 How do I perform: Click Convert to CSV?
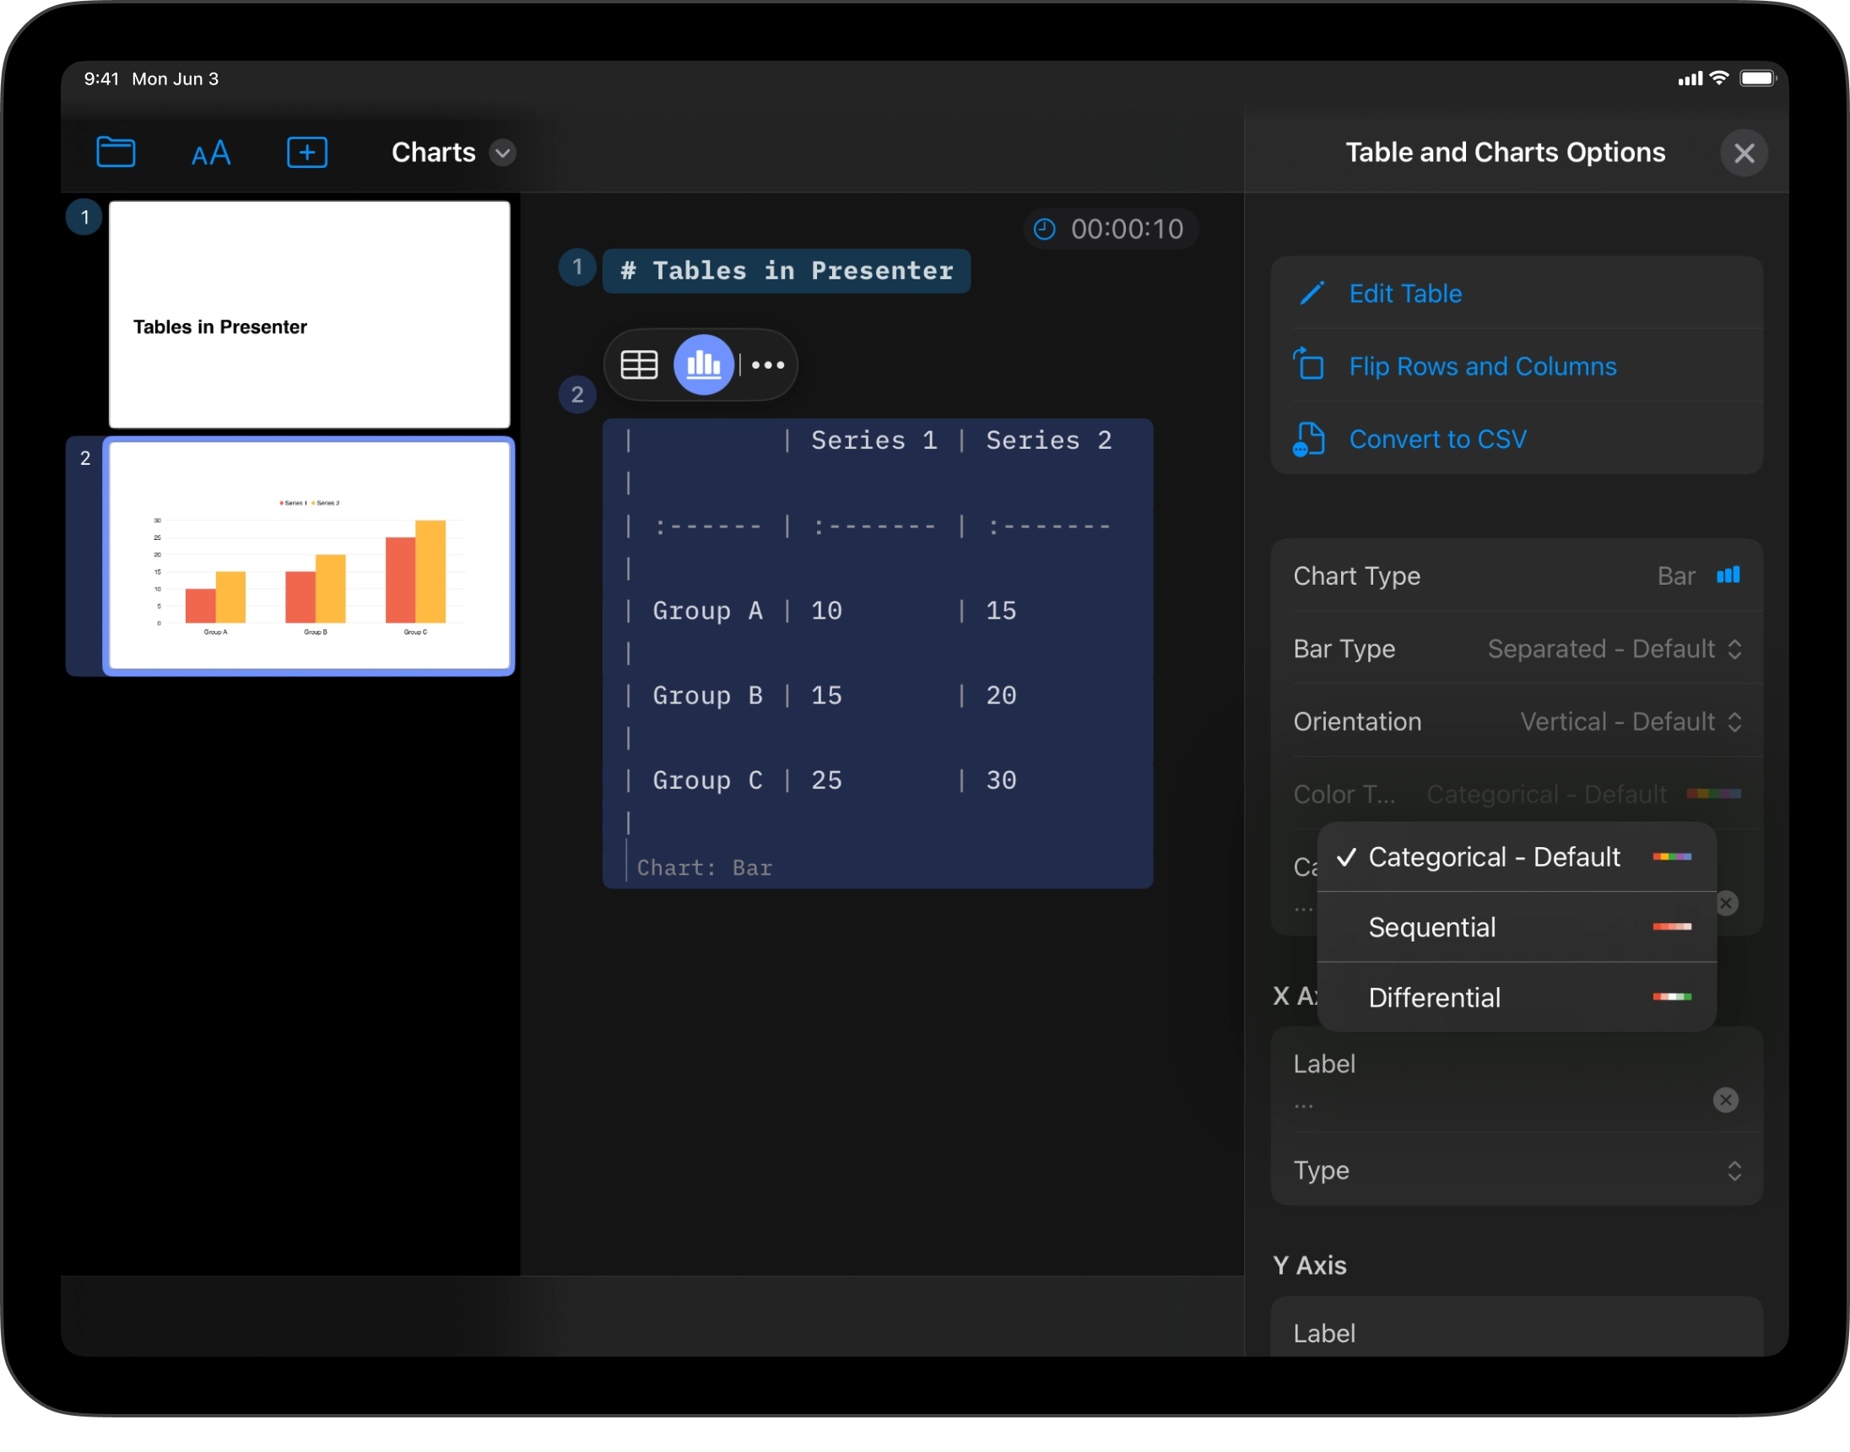pos(1438,439)
